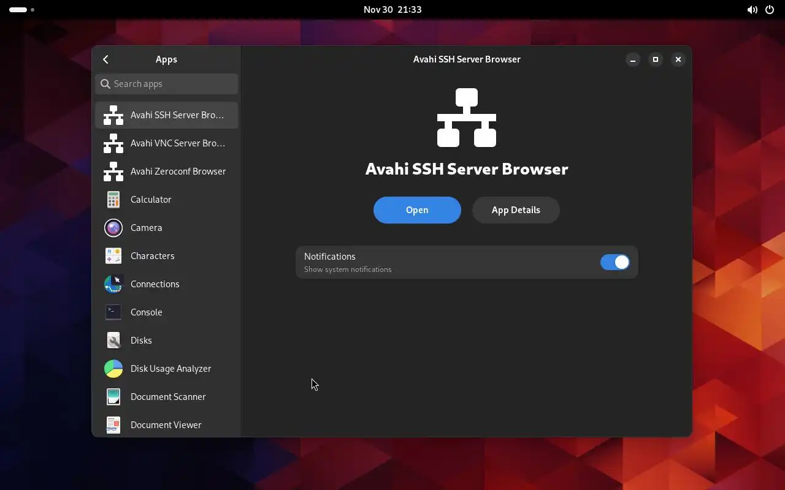Select the Disk Usage Analyzer label
Viewport: 785px width, 490px height.
tap(171, 369)
